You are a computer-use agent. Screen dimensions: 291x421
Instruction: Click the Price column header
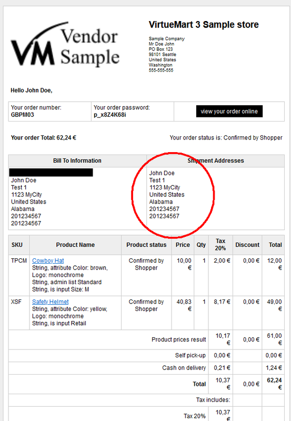pyautogui.click(x=183, y=245)
